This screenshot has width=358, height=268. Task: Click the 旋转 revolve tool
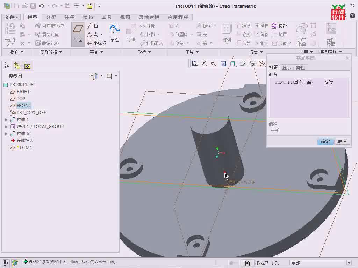point(147,26)
